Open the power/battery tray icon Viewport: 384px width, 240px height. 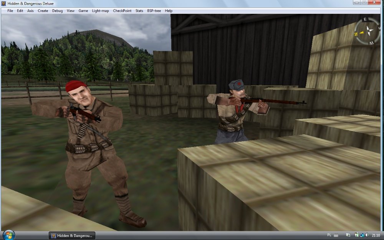pos(357,235)
